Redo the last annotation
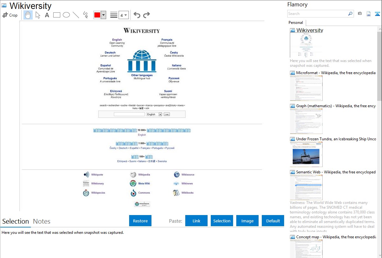This screenshot has height=258, width=382. coord(146,15)
